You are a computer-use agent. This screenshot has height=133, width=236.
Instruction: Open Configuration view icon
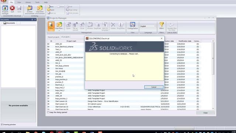(133, 26)
